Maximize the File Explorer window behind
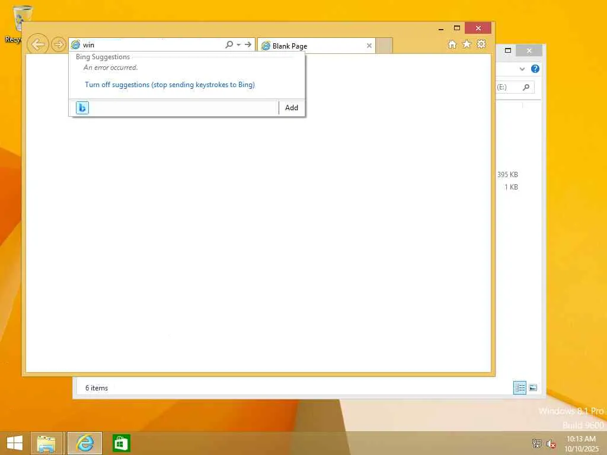Image resolution: width=607 pixels, height=455 pixels. [x=508, y=51]
